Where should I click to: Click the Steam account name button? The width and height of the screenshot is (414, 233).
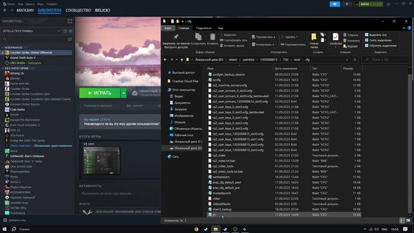369,4
